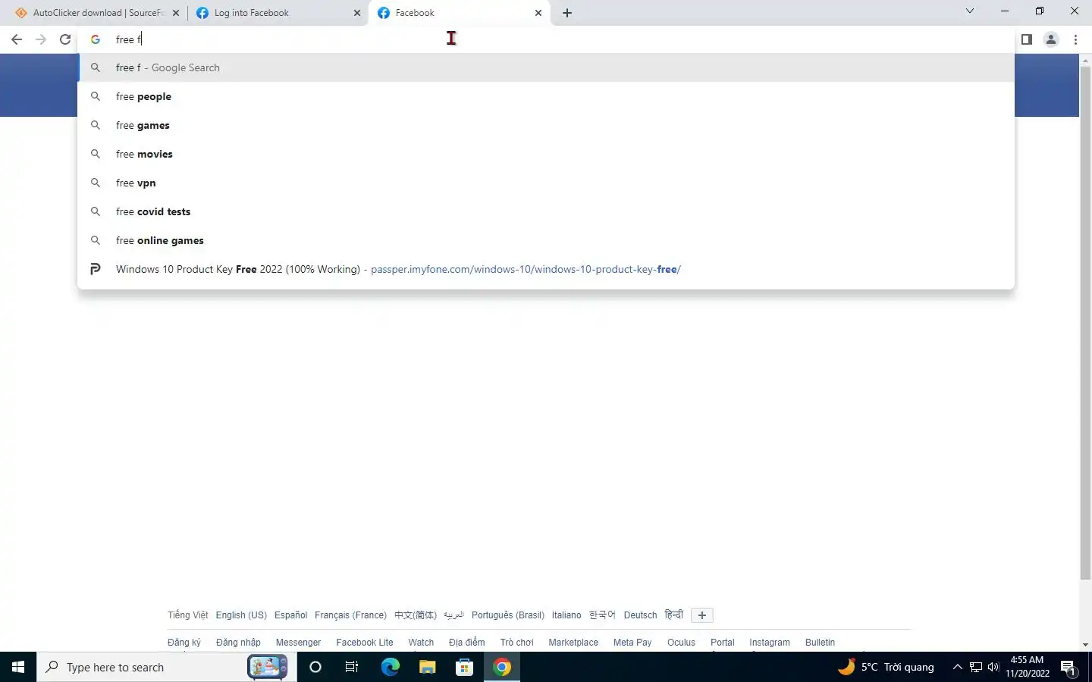Open the Chrome profile avatar
Screen dimensions: 1092x682
[x=1051, y=39]
